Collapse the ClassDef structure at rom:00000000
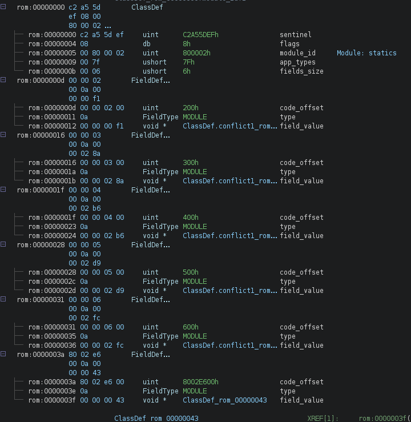 pyautogui.click(x=4, y=7)
